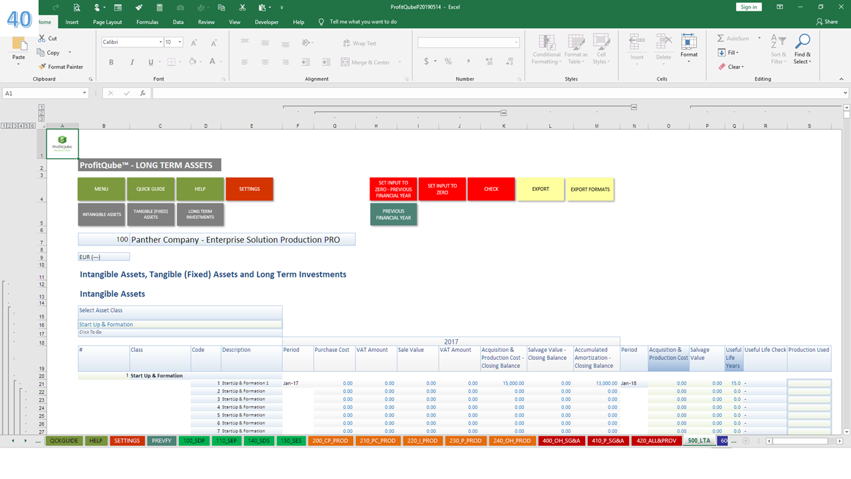The height and width of the screenshot is (479, 851).
Task: Click the red CHECK button
Action: (x=491, y=189)
